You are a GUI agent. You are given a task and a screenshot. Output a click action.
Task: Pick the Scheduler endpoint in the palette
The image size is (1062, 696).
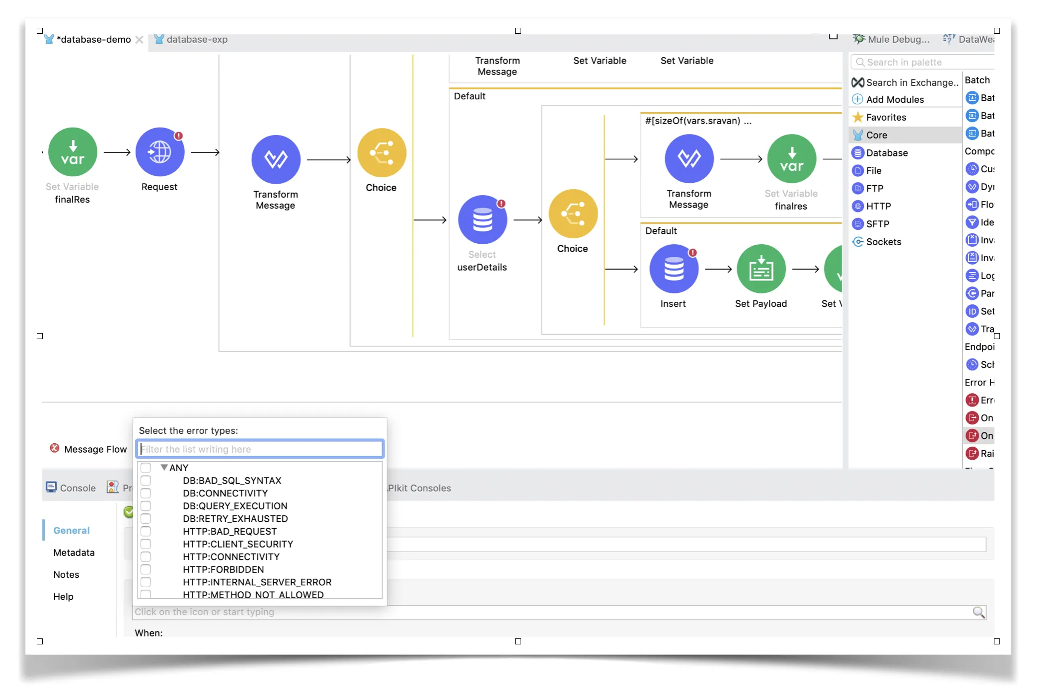[980, 364]
